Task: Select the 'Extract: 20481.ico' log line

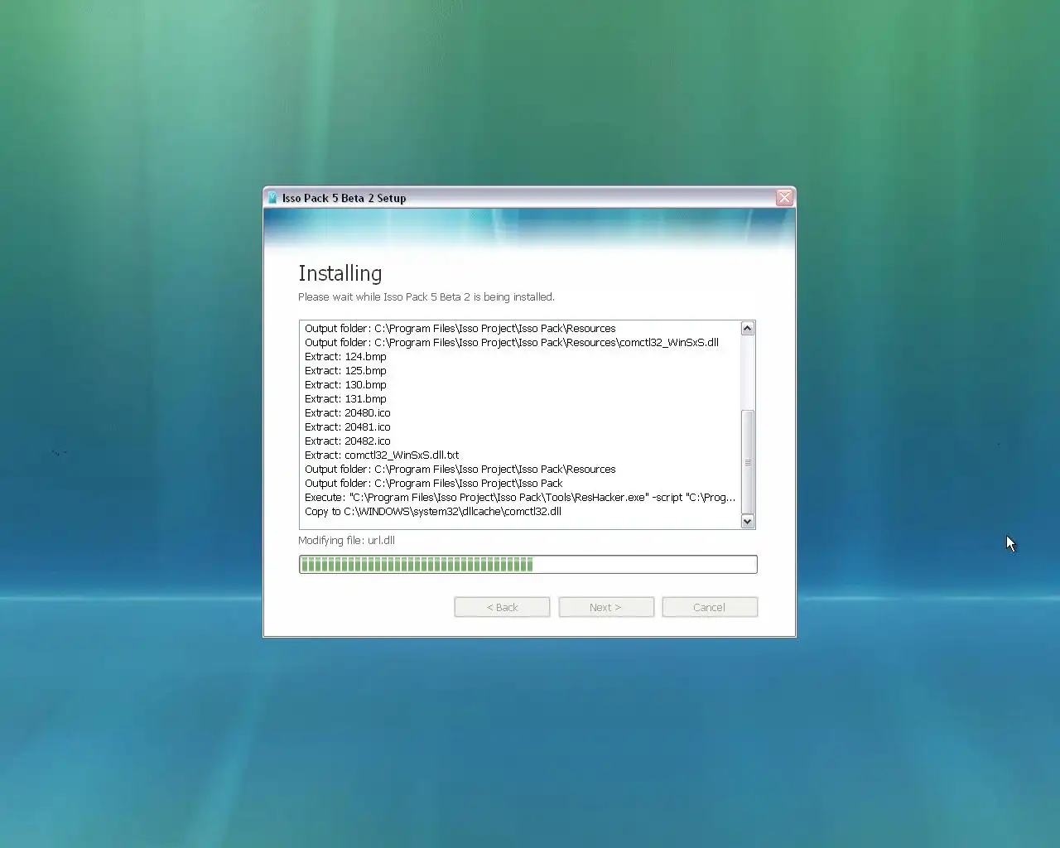Action: tap(348, 427)
